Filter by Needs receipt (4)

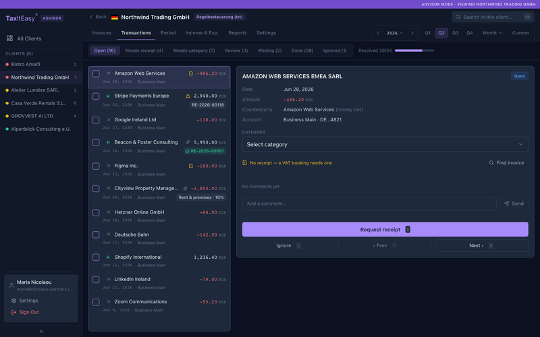tap(144, 51)
